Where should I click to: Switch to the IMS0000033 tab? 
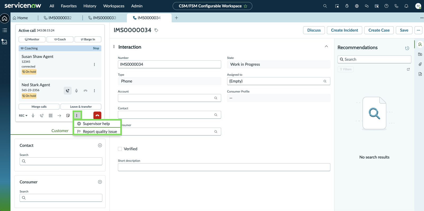pyautogui.click(x=102, y=18)
